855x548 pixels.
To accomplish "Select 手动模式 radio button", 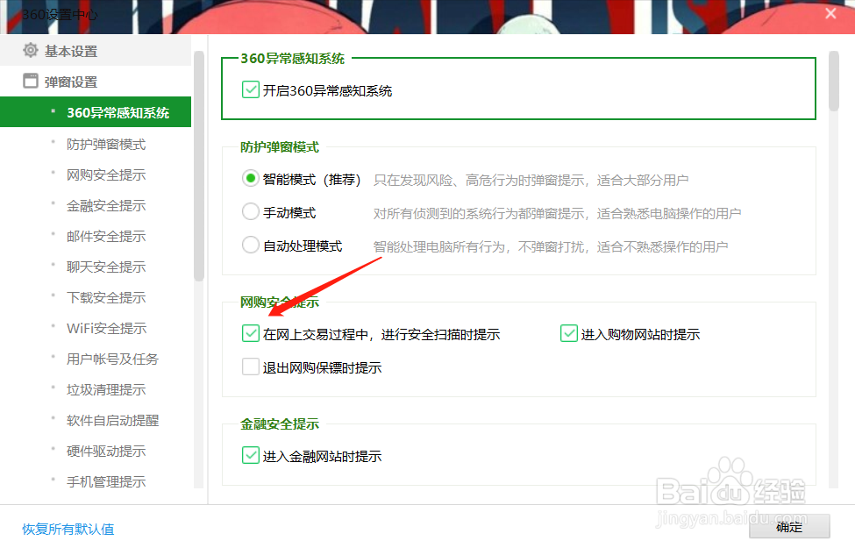I will (250, 211).
